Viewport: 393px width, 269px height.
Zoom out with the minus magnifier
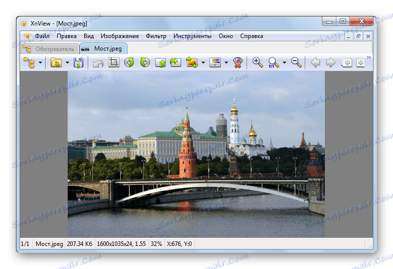tap(296, 62)
